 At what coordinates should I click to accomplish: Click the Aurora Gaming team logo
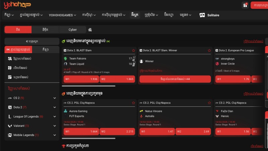[66, 111]
